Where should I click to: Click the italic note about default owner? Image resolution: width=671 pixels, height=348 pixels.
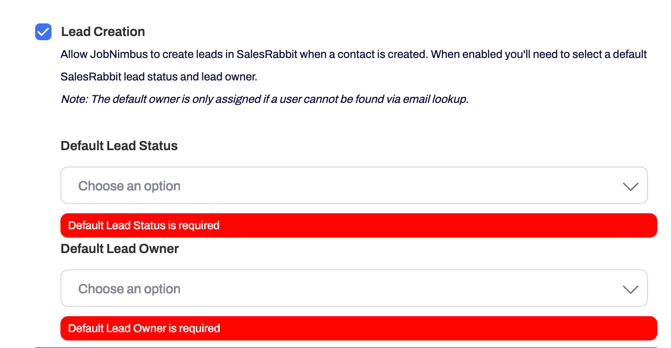(265, 99)
